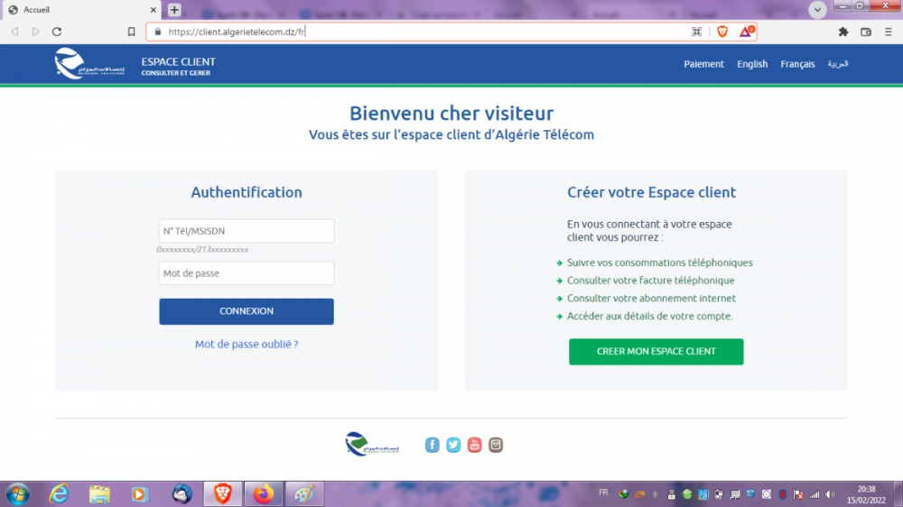The height and width of the screenshot is (507, 903).
Task: Expand the tab search dropdown arrow
Action: point(818,10)
